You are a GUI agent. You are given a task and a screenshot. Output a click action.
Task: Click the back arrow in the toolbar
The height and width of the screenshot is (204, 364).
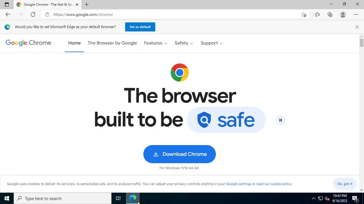coord(8,14)
